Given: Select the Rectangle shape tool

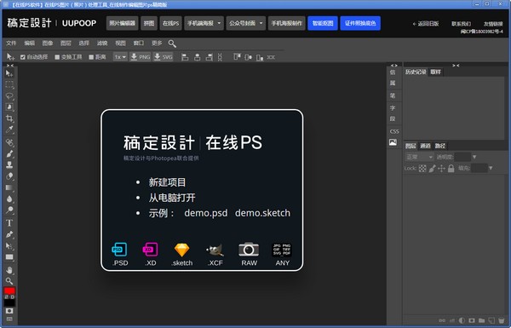Looking at the screenshot, I should click(x=9, y=257).
